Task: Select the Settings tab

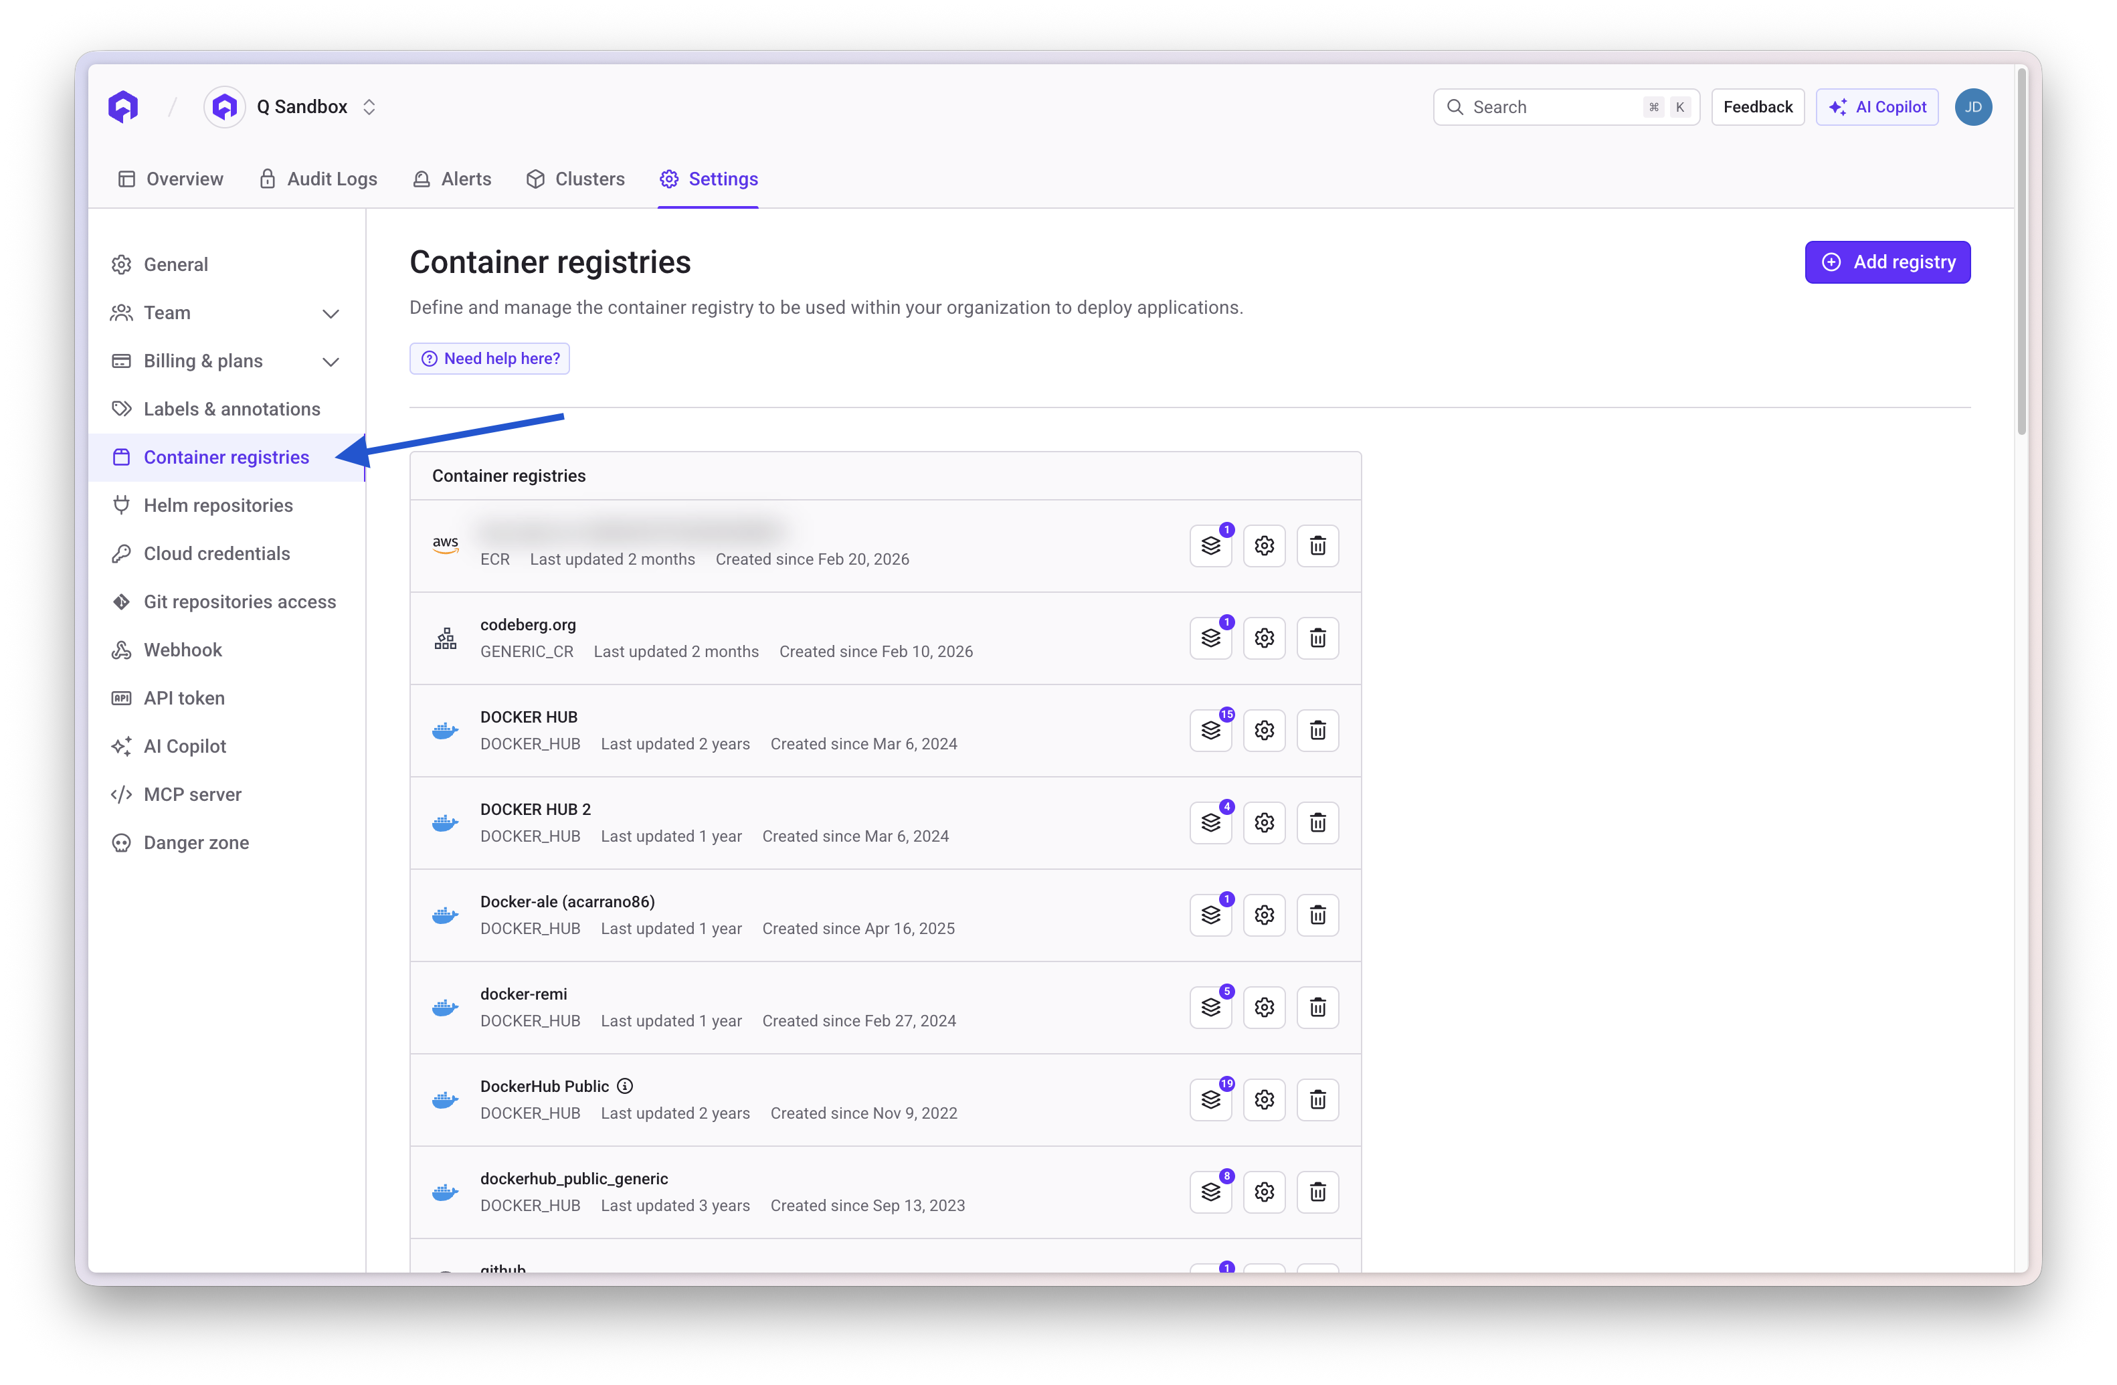Action: [708, 179]
